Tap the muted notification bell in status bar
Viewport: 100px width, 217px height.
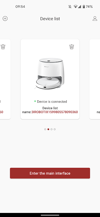[x=70, y=7]
